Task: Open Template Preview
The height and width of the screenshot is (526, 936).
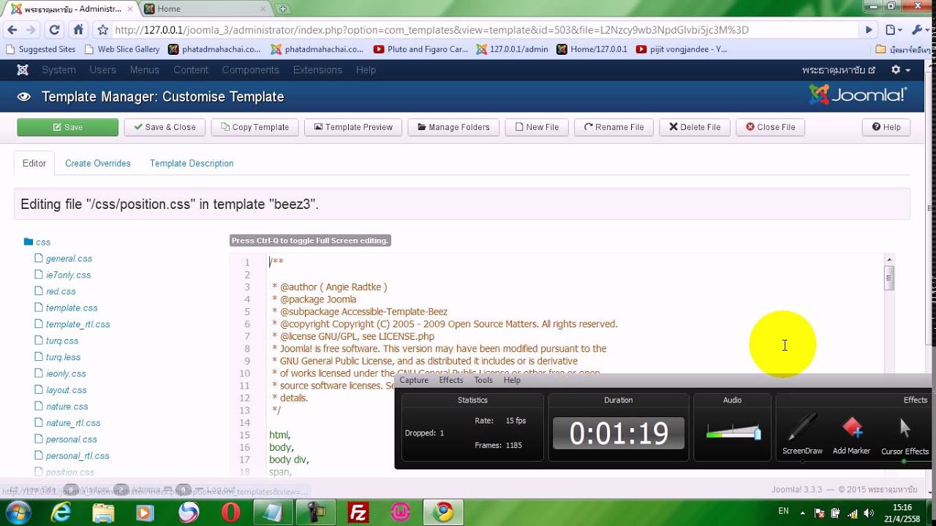Action: (x=353, y=127)
